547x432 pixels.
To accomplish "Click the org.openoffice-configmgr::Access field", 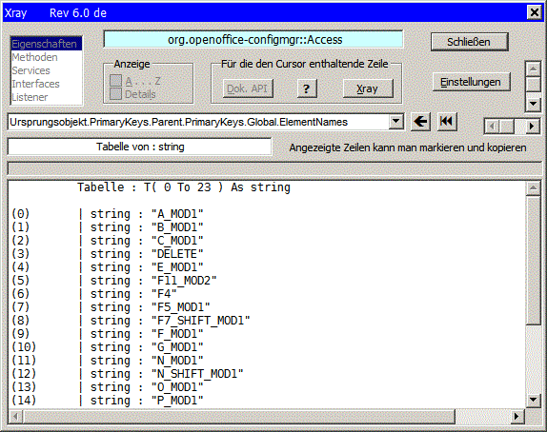I will point(253,39).
